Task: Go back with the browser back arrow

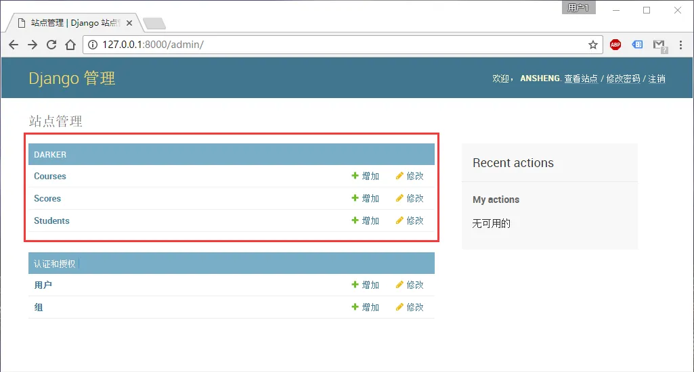Action: pos(14,45)
